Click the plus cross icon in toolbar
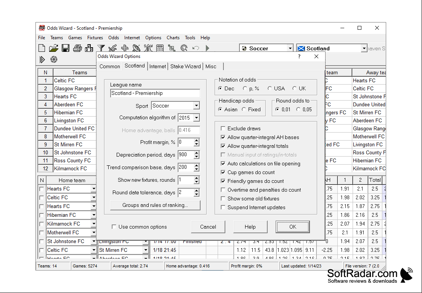Image resolution: width=422 pixels, height=293 pixels. click(x=125, y=48)
